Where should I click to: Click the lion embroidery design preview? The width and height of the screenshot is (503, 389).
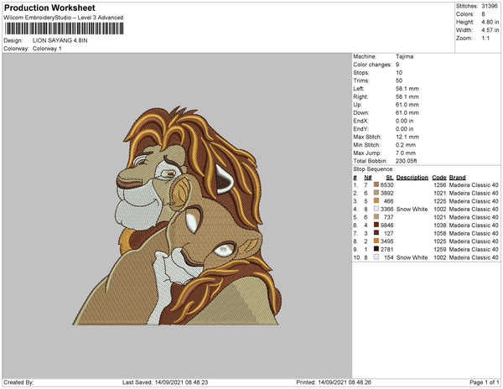tap(177, 215)
